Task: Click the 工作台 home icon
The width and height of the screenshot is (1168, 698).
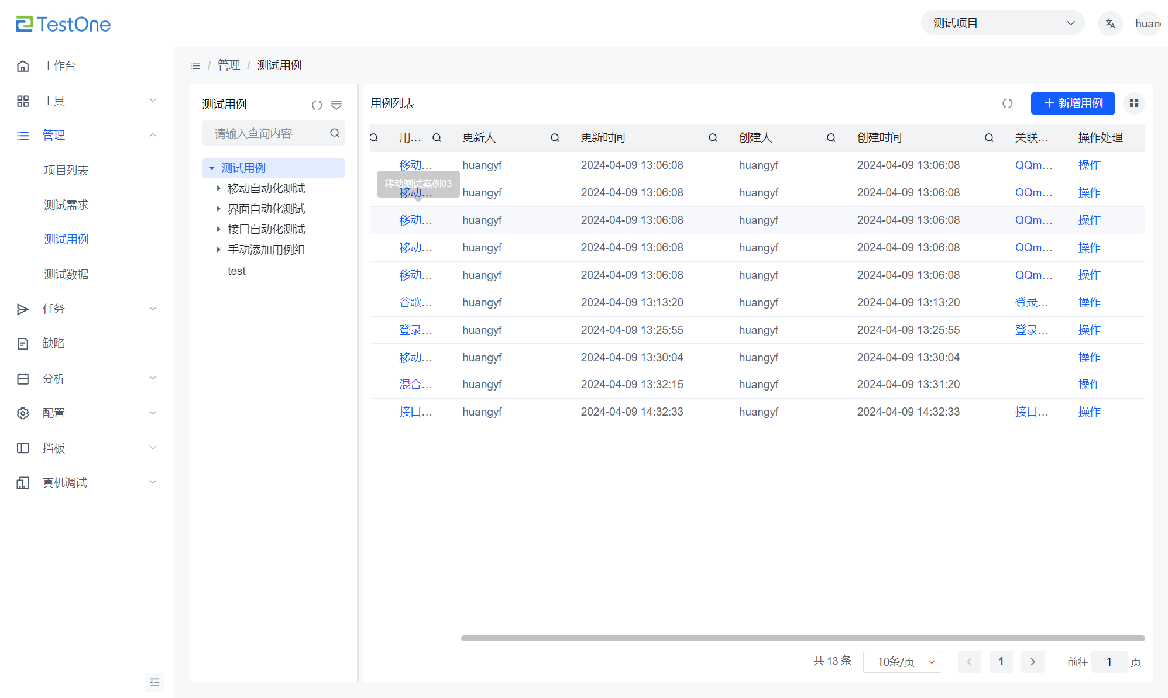Action: [23, 66]
